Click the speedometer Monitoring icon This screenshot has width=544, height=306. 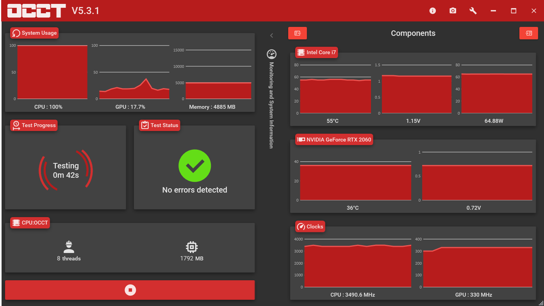coord(271,54)
